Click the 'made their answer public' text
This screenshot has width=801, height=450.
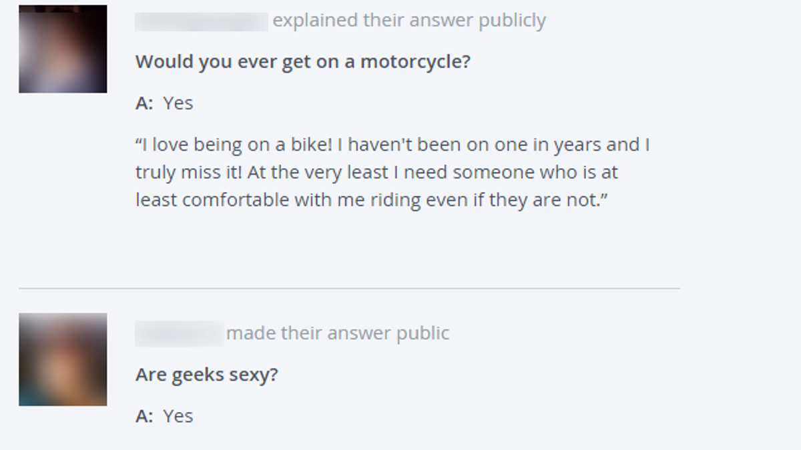[338, 333]
